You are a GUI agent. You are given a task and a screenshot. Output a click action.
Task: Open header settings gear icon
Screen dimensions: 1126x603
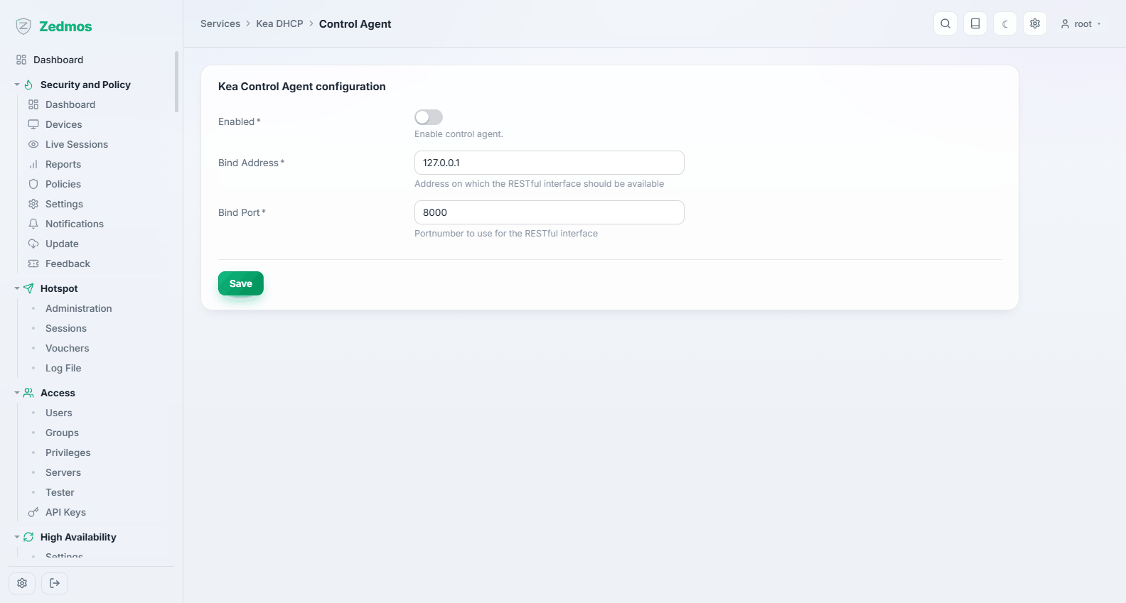(1035, 23)
